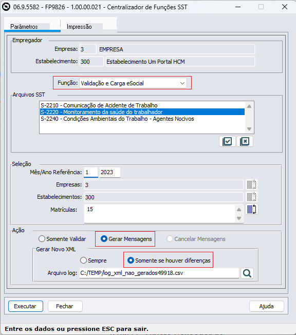296x335 pixels.
Task: Choose Somente se houver diferenças option
Action: tap(169, 260)
